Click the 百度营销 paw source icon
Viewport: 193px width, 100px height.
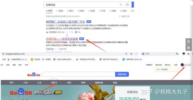(x=47, y=32)
